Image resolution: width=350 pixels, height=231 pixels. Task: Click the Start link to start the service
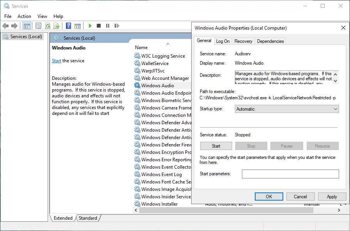(57, 61)
